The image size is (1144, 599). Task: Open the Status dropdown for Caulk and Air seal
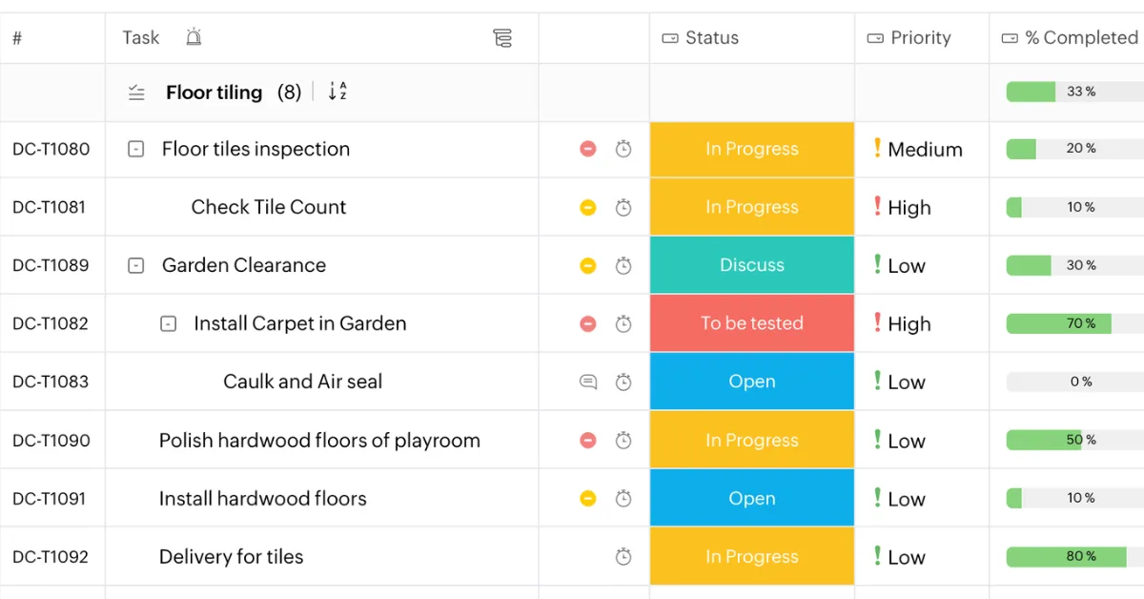point(751,382)
